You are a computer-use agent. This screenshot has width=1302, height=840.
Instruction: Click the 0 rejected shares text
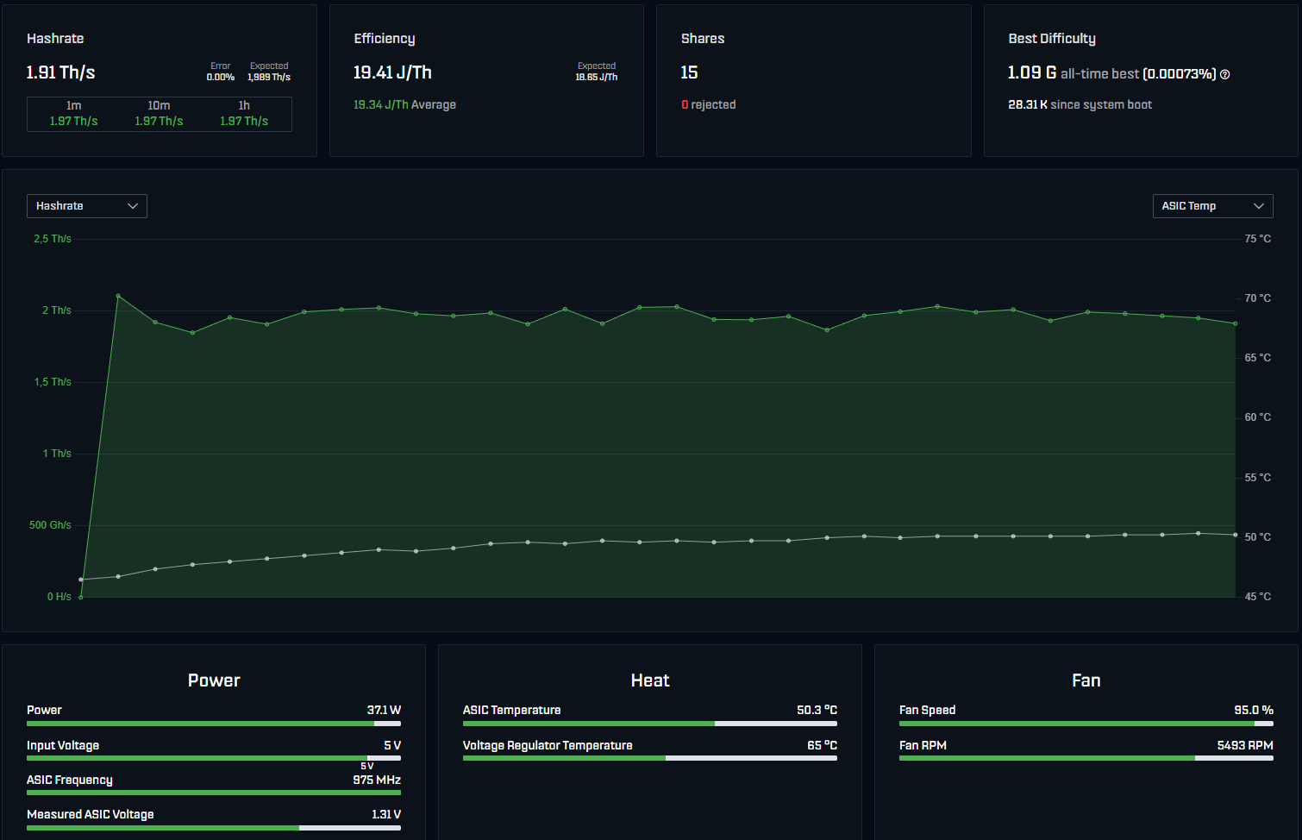[708, 105]
